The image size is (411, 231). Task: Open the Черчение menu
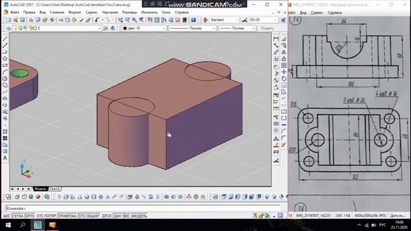tap(110, 12)
